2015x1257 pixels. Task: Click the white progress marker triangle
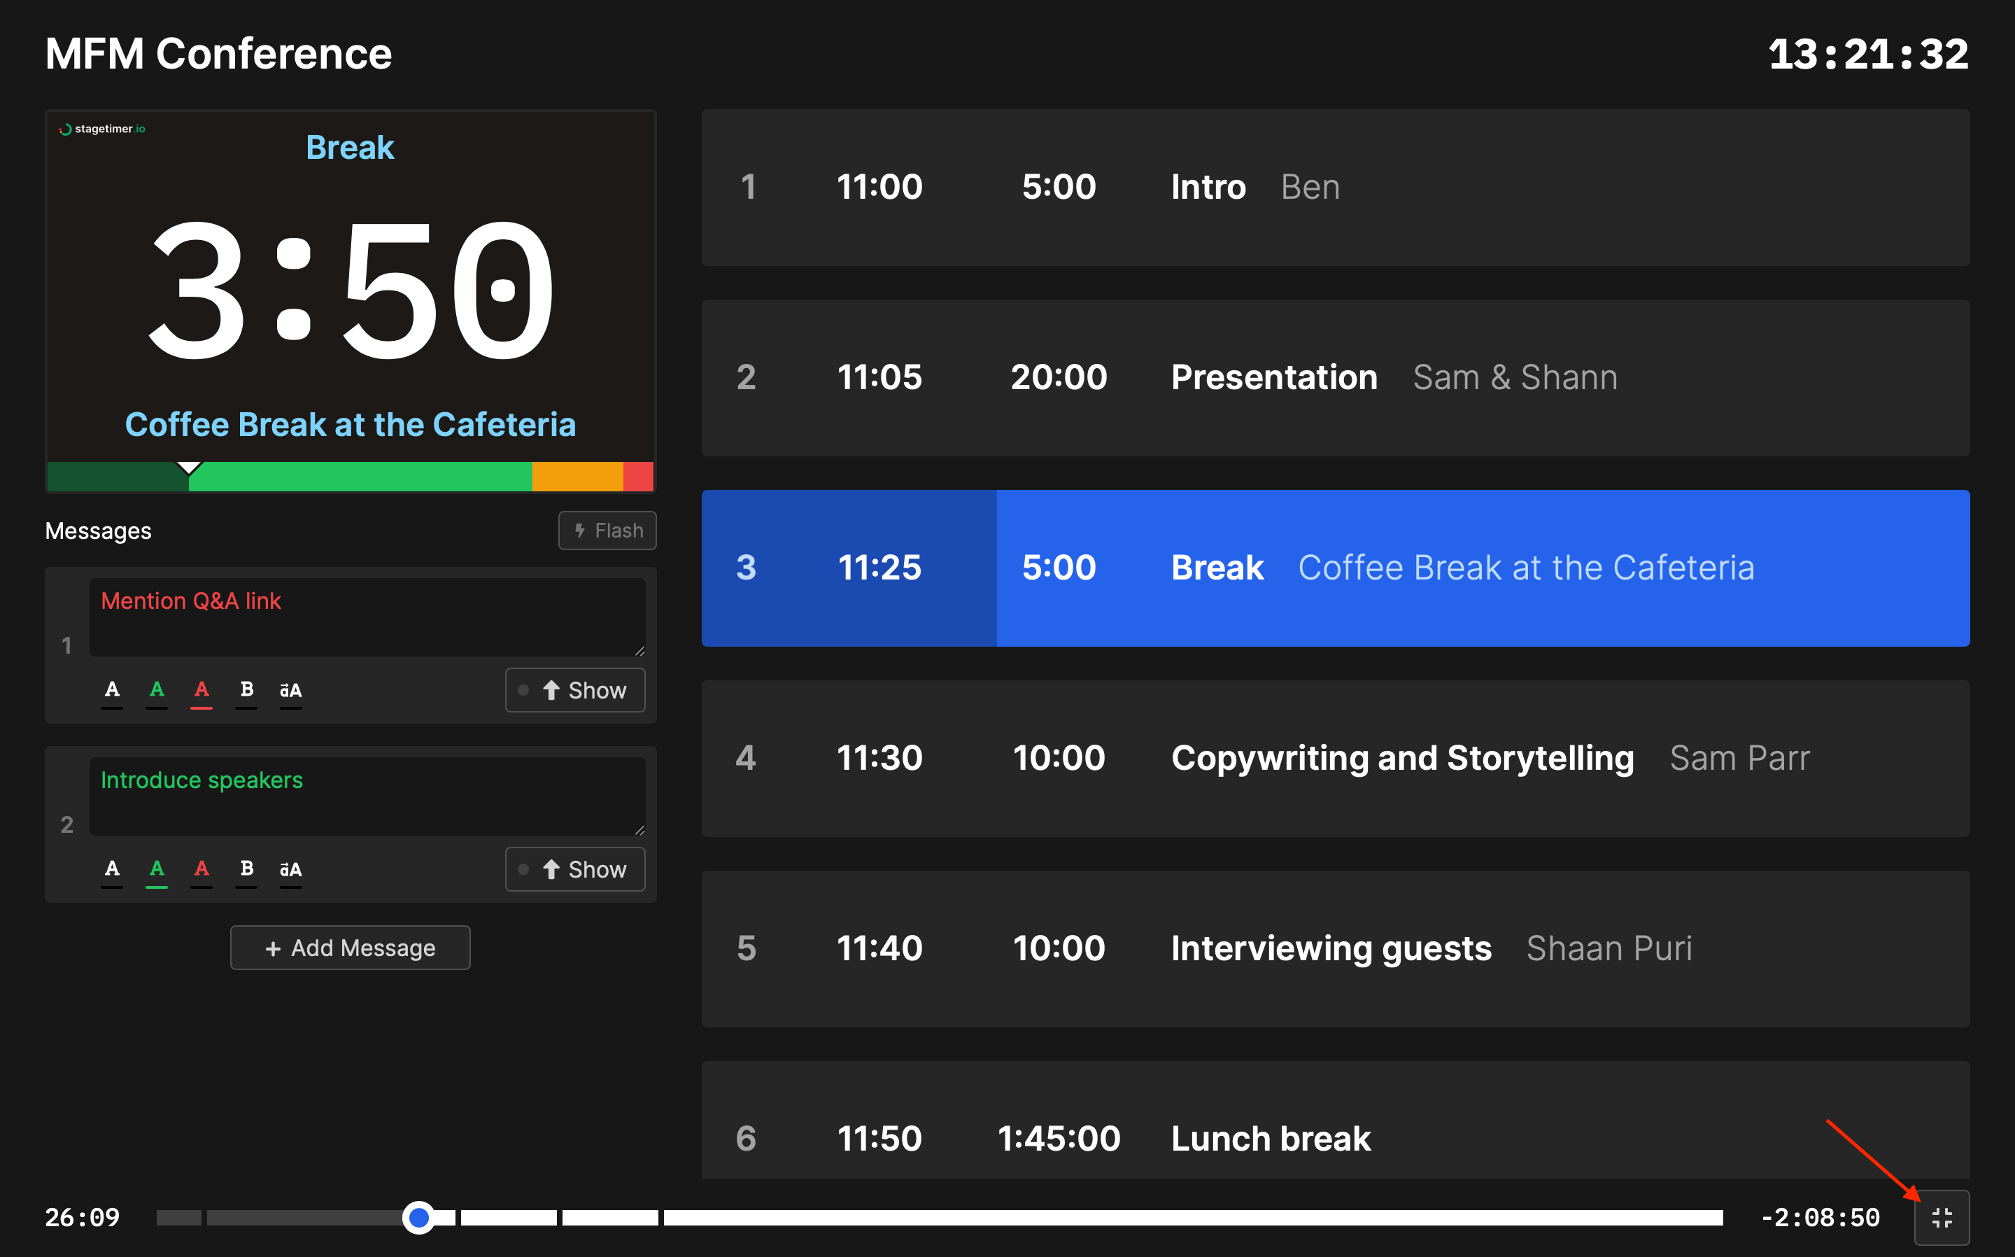[x=190, y=468]
